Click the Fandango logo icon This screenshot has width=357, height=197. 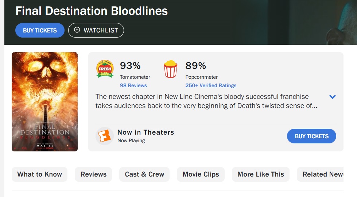[x=105, y=136]
